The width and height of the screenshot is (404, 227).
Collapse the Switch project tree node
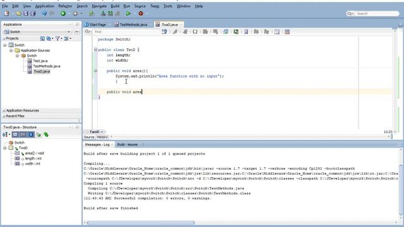(5, 45)
